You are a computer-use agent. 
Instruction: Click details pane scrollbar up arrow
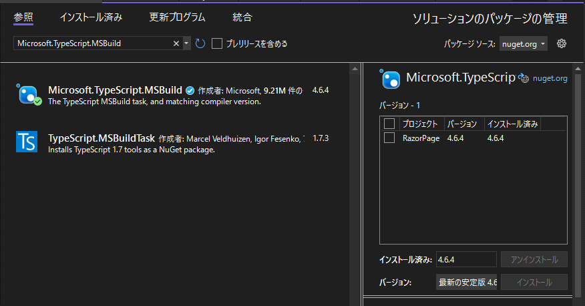(578, 69)
